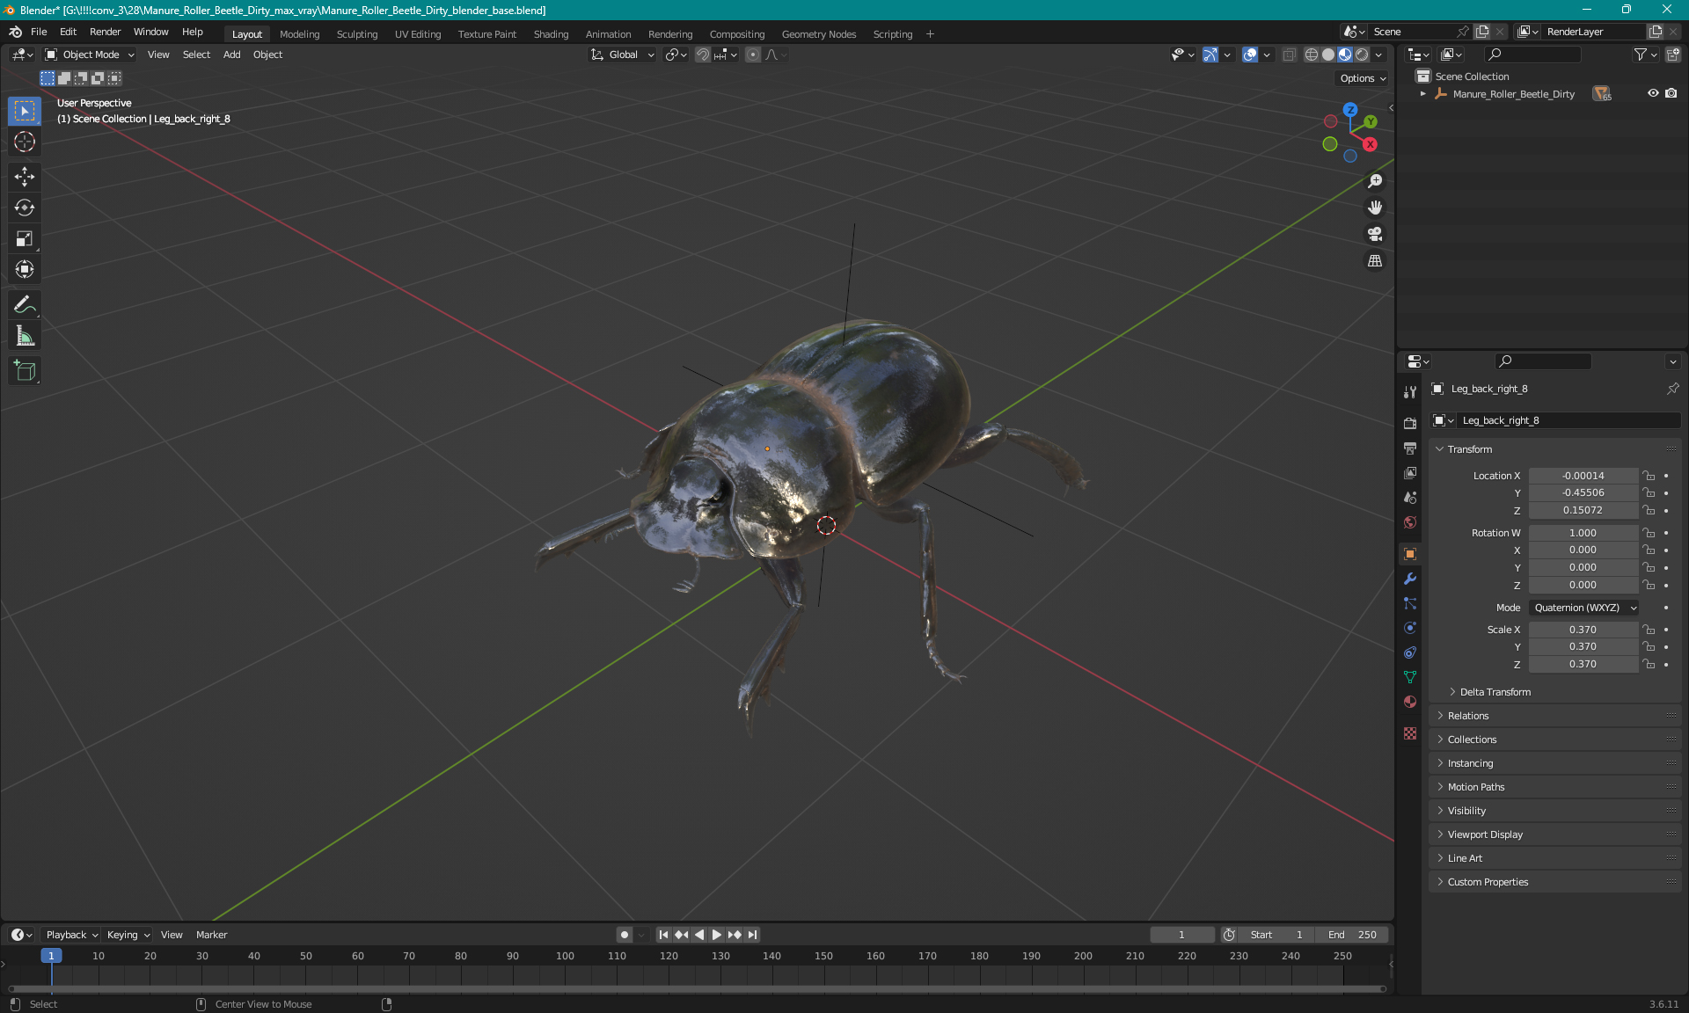Open the World properties tab
The image size is (1689, 1013).
coord(1410,521)
